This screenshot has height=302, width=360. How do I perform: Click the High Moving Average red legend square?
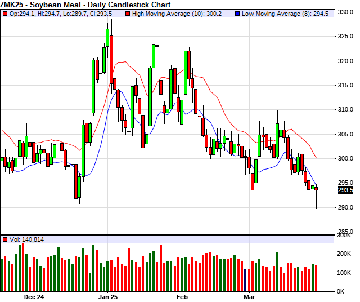point(128,12)
